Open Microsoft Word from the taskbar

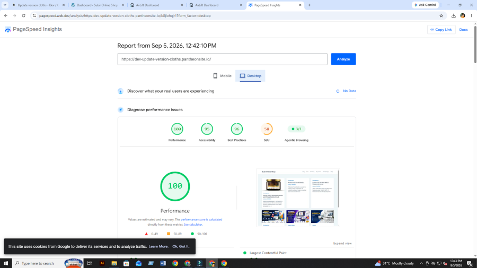pos(163,263)
